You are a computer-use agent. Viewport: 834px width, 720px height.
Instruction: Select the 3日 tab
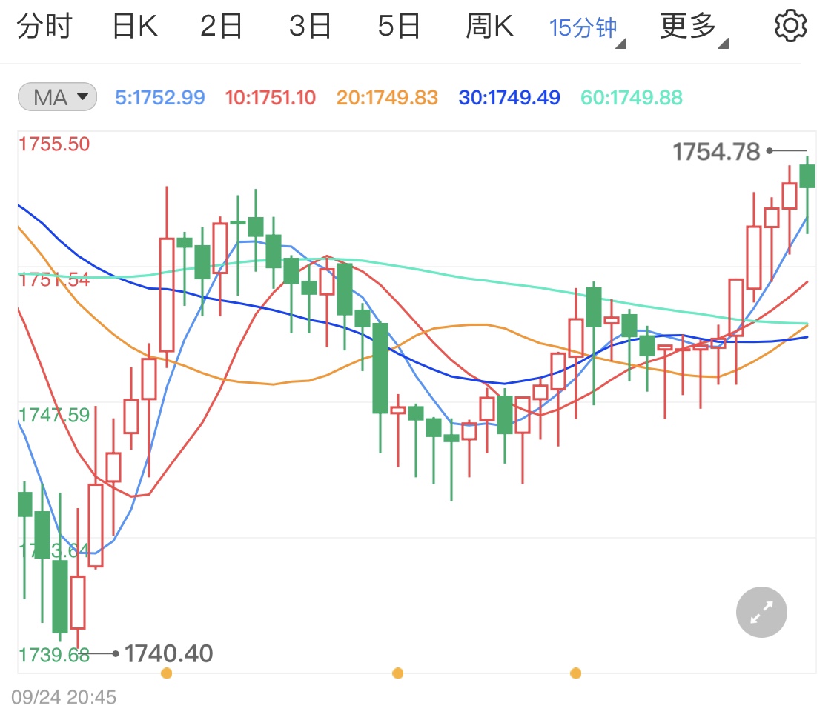point(310,26)
